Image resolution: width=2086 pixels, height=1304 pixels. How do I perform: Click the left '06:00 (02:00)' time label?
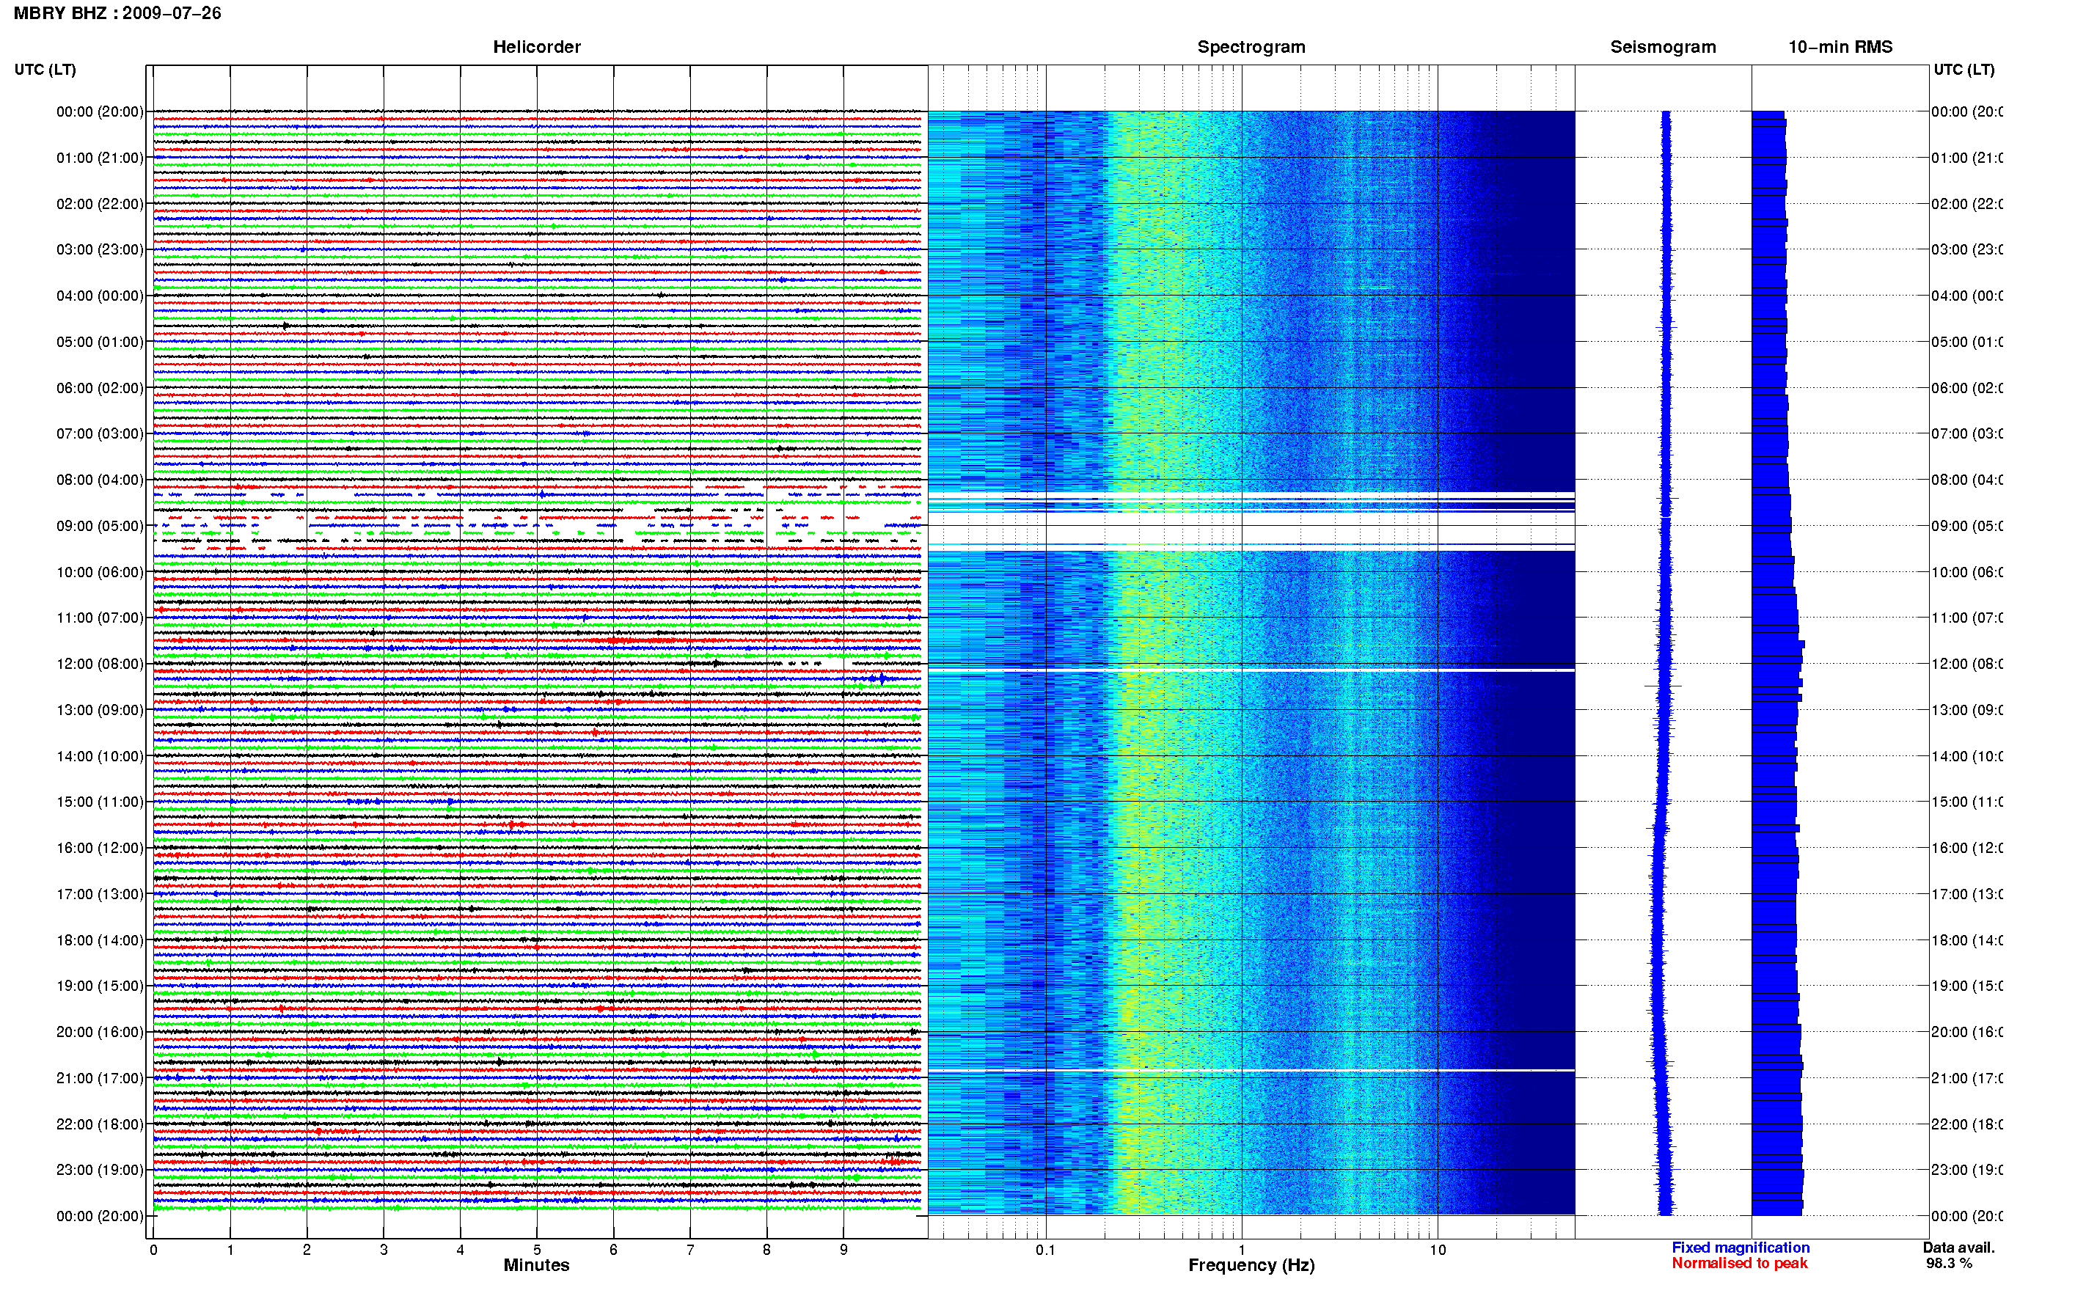tap(100, 388)
